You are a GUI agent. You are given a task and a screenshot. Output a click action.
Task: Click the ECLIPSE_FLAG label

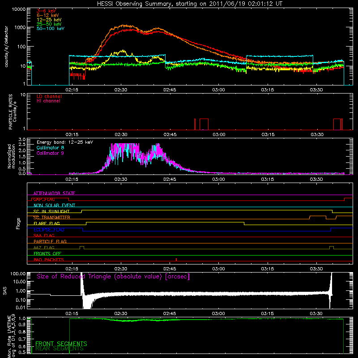tap(49, 230)
